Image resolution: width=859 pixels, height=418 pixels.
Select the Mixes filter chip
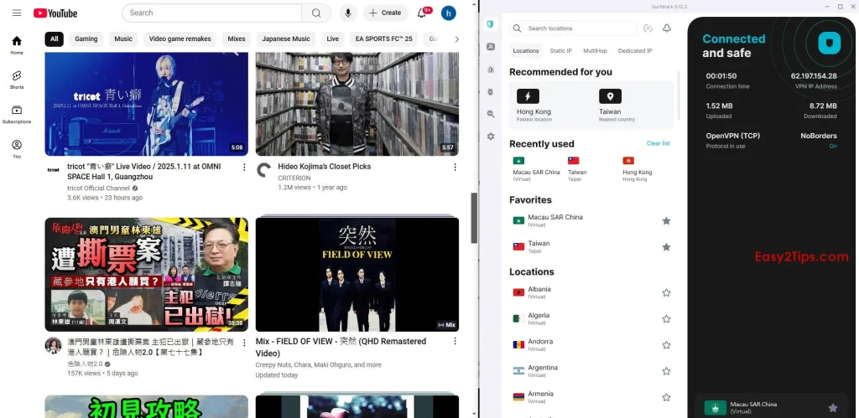tap(236, 39)
